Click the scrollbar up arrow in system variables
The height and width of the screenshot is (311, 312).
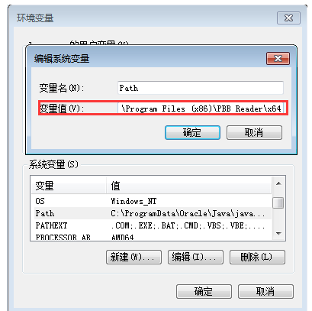(278, 183)
